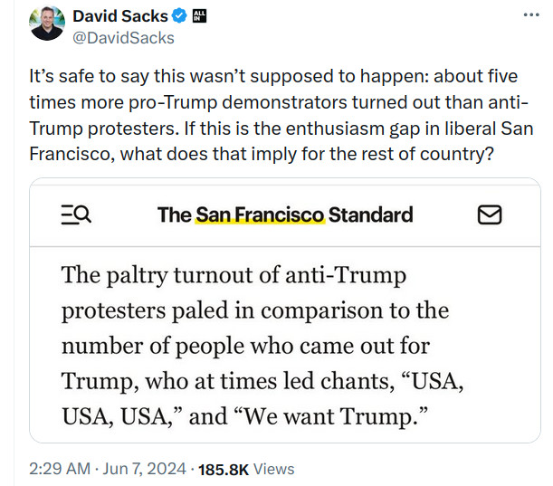Click the envelope newsletter icon
553x486 pixels.
pyautogui.click(x=489, y=214)
